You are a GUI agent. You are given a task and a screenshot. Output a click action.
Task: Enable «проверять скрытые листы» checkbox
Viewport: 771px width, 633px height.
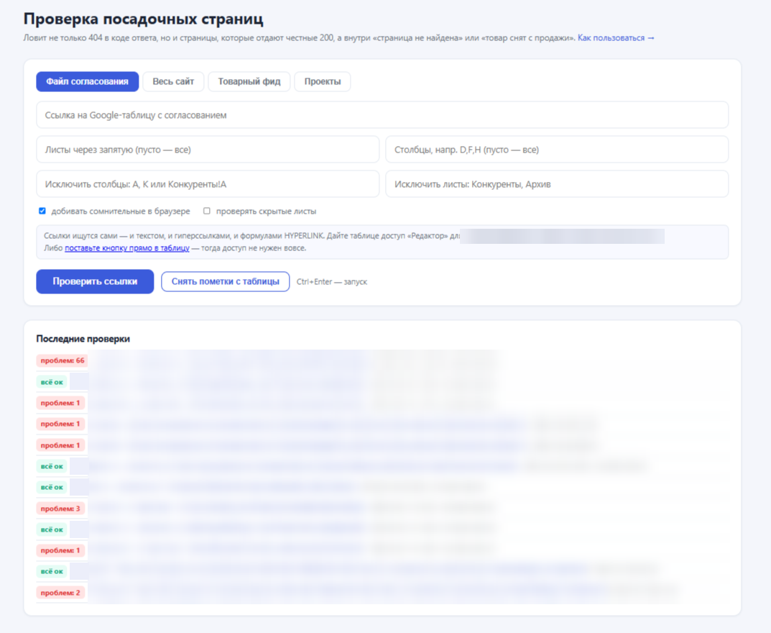(207, 211)
